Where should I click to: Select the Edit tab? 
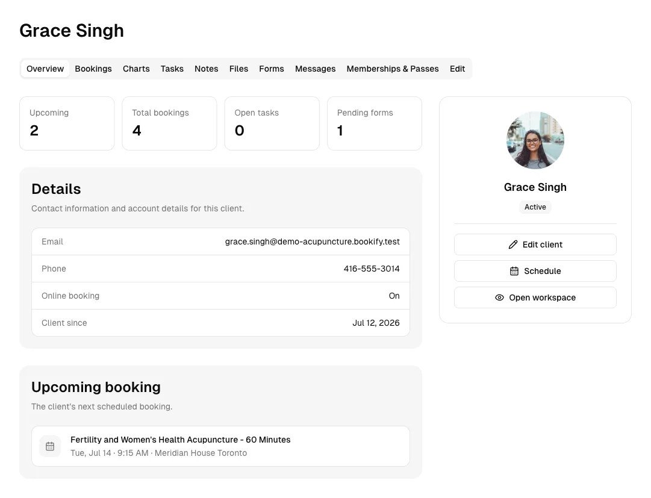point(458,69)
